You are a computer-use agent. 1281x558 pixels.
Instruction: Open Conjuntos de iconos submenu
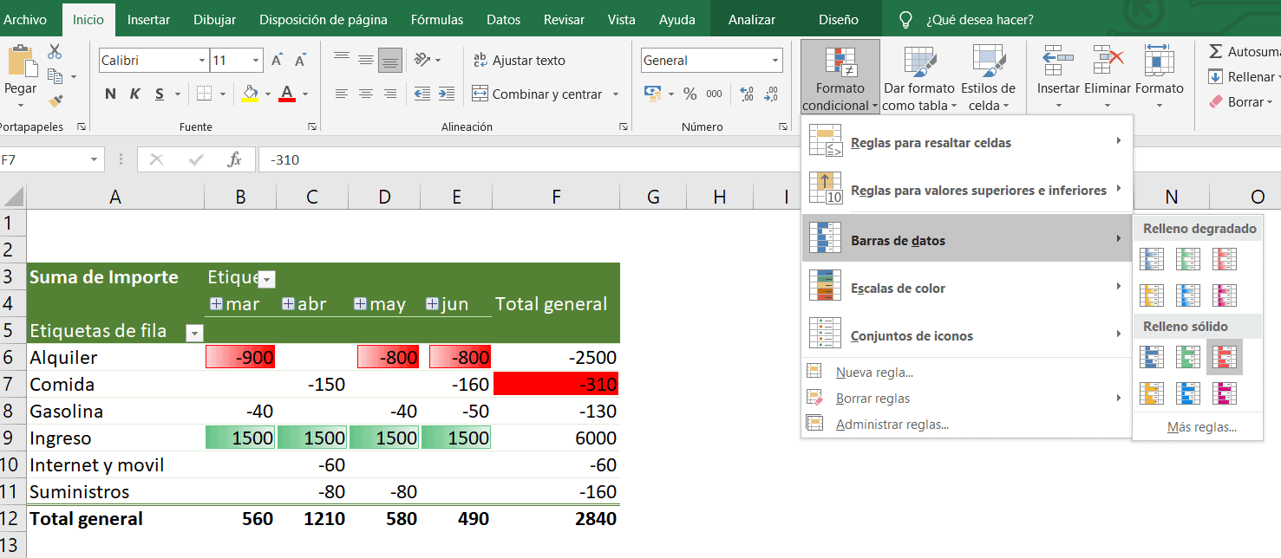pos(967,335)
